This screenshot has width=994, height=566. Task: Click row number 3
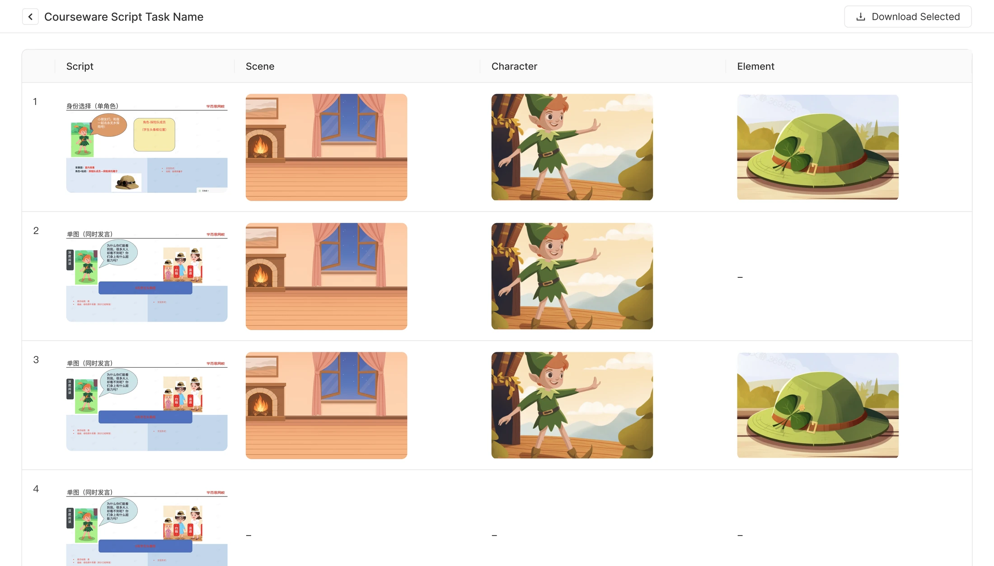click(x=36, y=360)
